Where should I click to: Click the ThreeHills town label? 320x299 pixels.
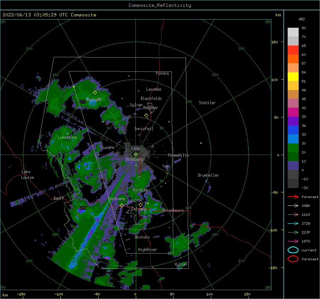[x=178, y=155]
